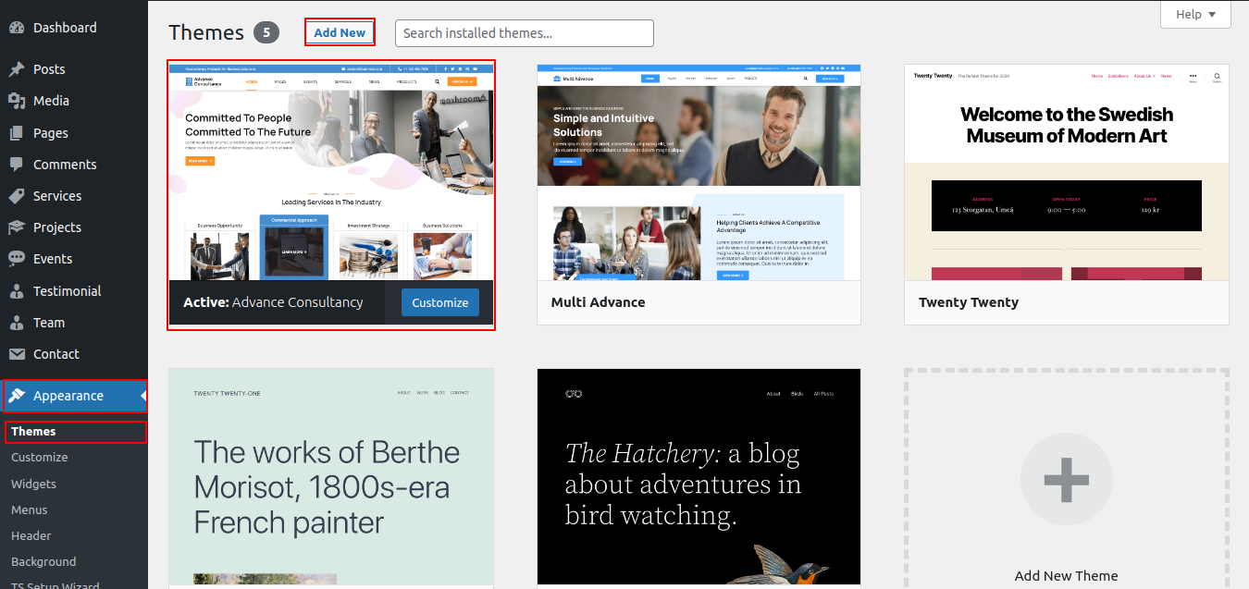Image resolution: width=1249 pixels, height=589 pixels.
Task: Click the Twenty Twenty theme name
Action: [969, 302]
